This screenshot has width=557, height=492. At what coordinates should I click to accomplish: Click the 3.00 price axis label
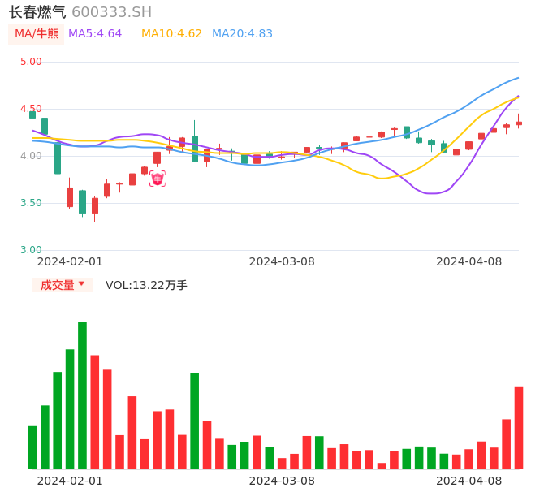point(31,250)
